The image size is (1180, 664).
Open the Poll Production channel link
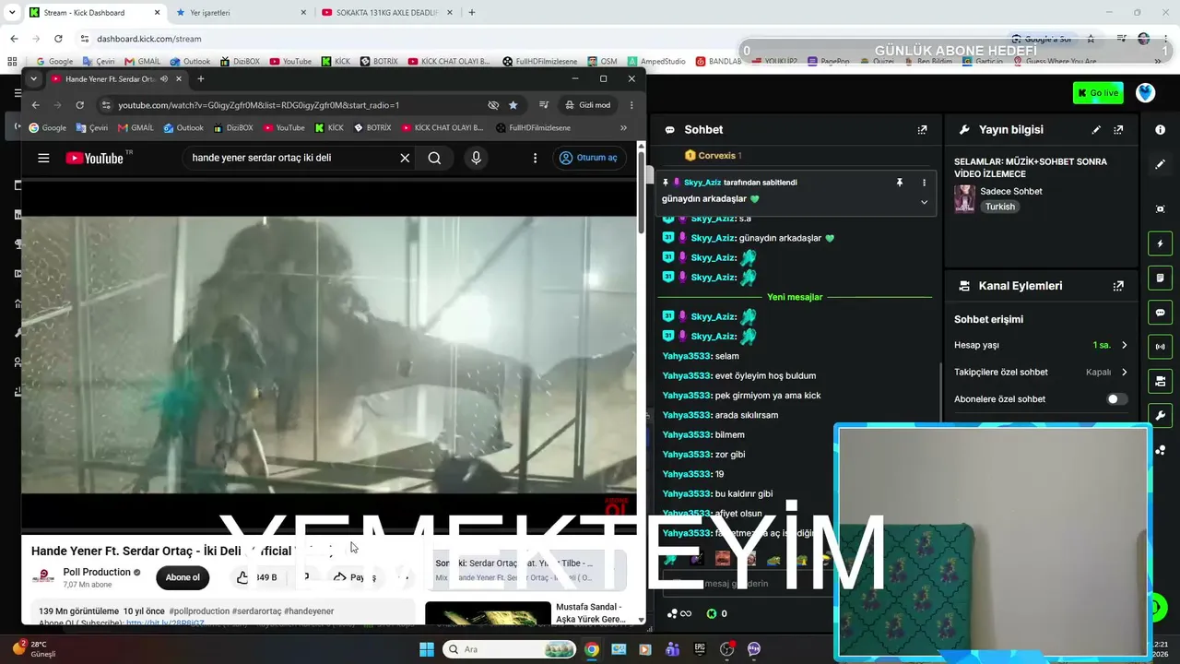[97, 572]
